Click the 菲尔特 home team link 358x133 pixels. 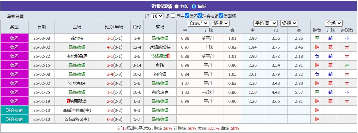(x=77, y=38)
